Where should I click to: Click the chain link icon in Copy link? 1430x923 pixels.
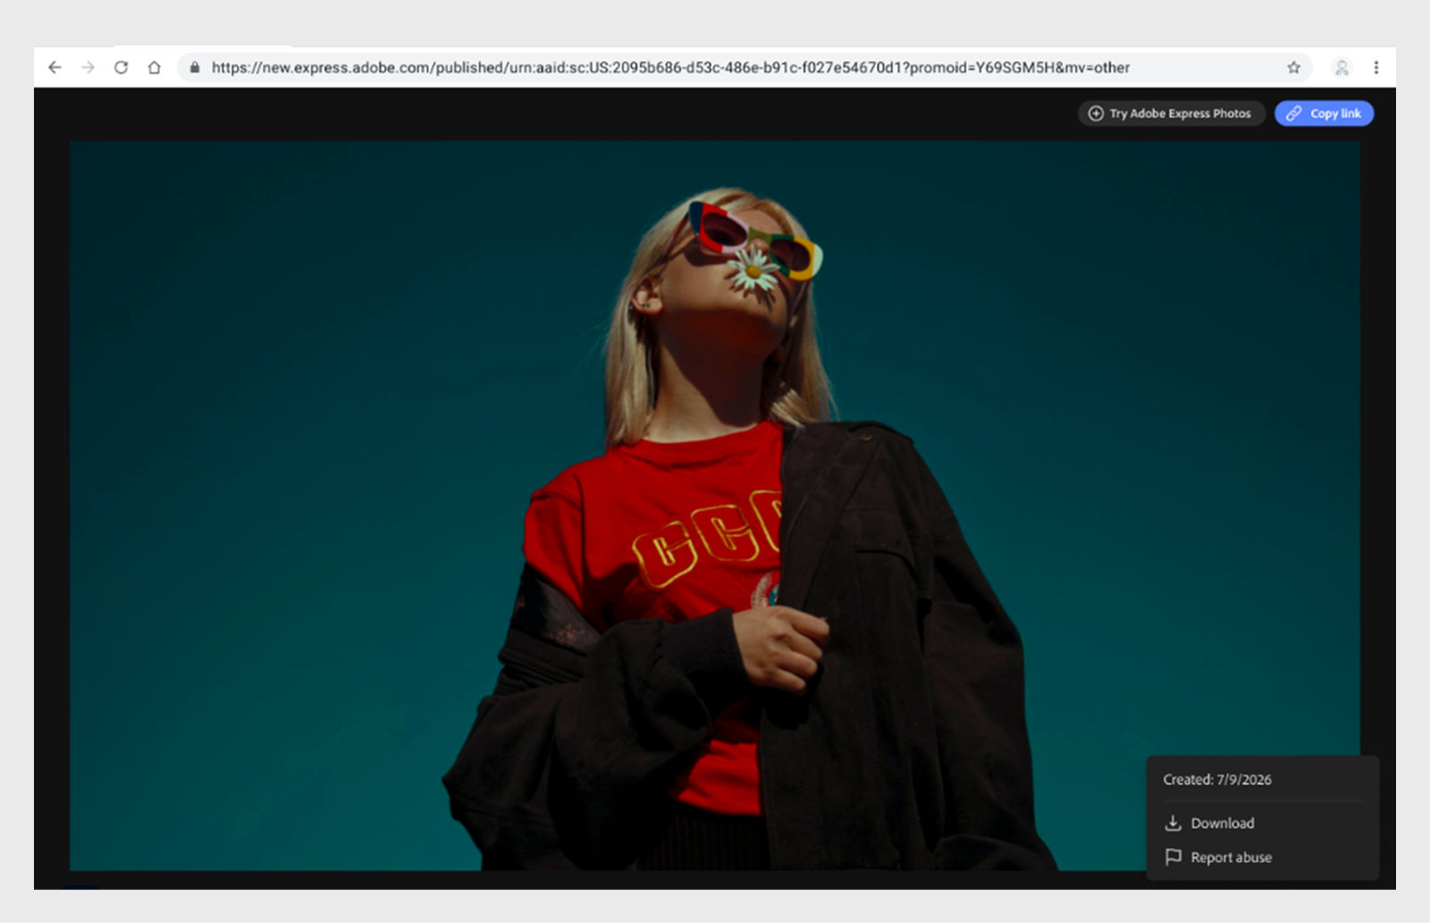click(x=1293, y=113)
